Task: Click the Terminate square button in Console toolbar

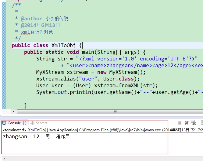Action: coord(180,123)
